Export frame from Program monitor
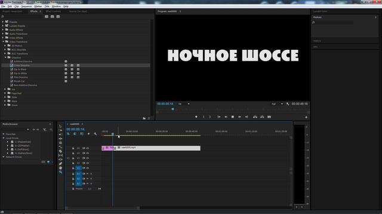Screen dimensions: 382x214 [x=269, y=117]
